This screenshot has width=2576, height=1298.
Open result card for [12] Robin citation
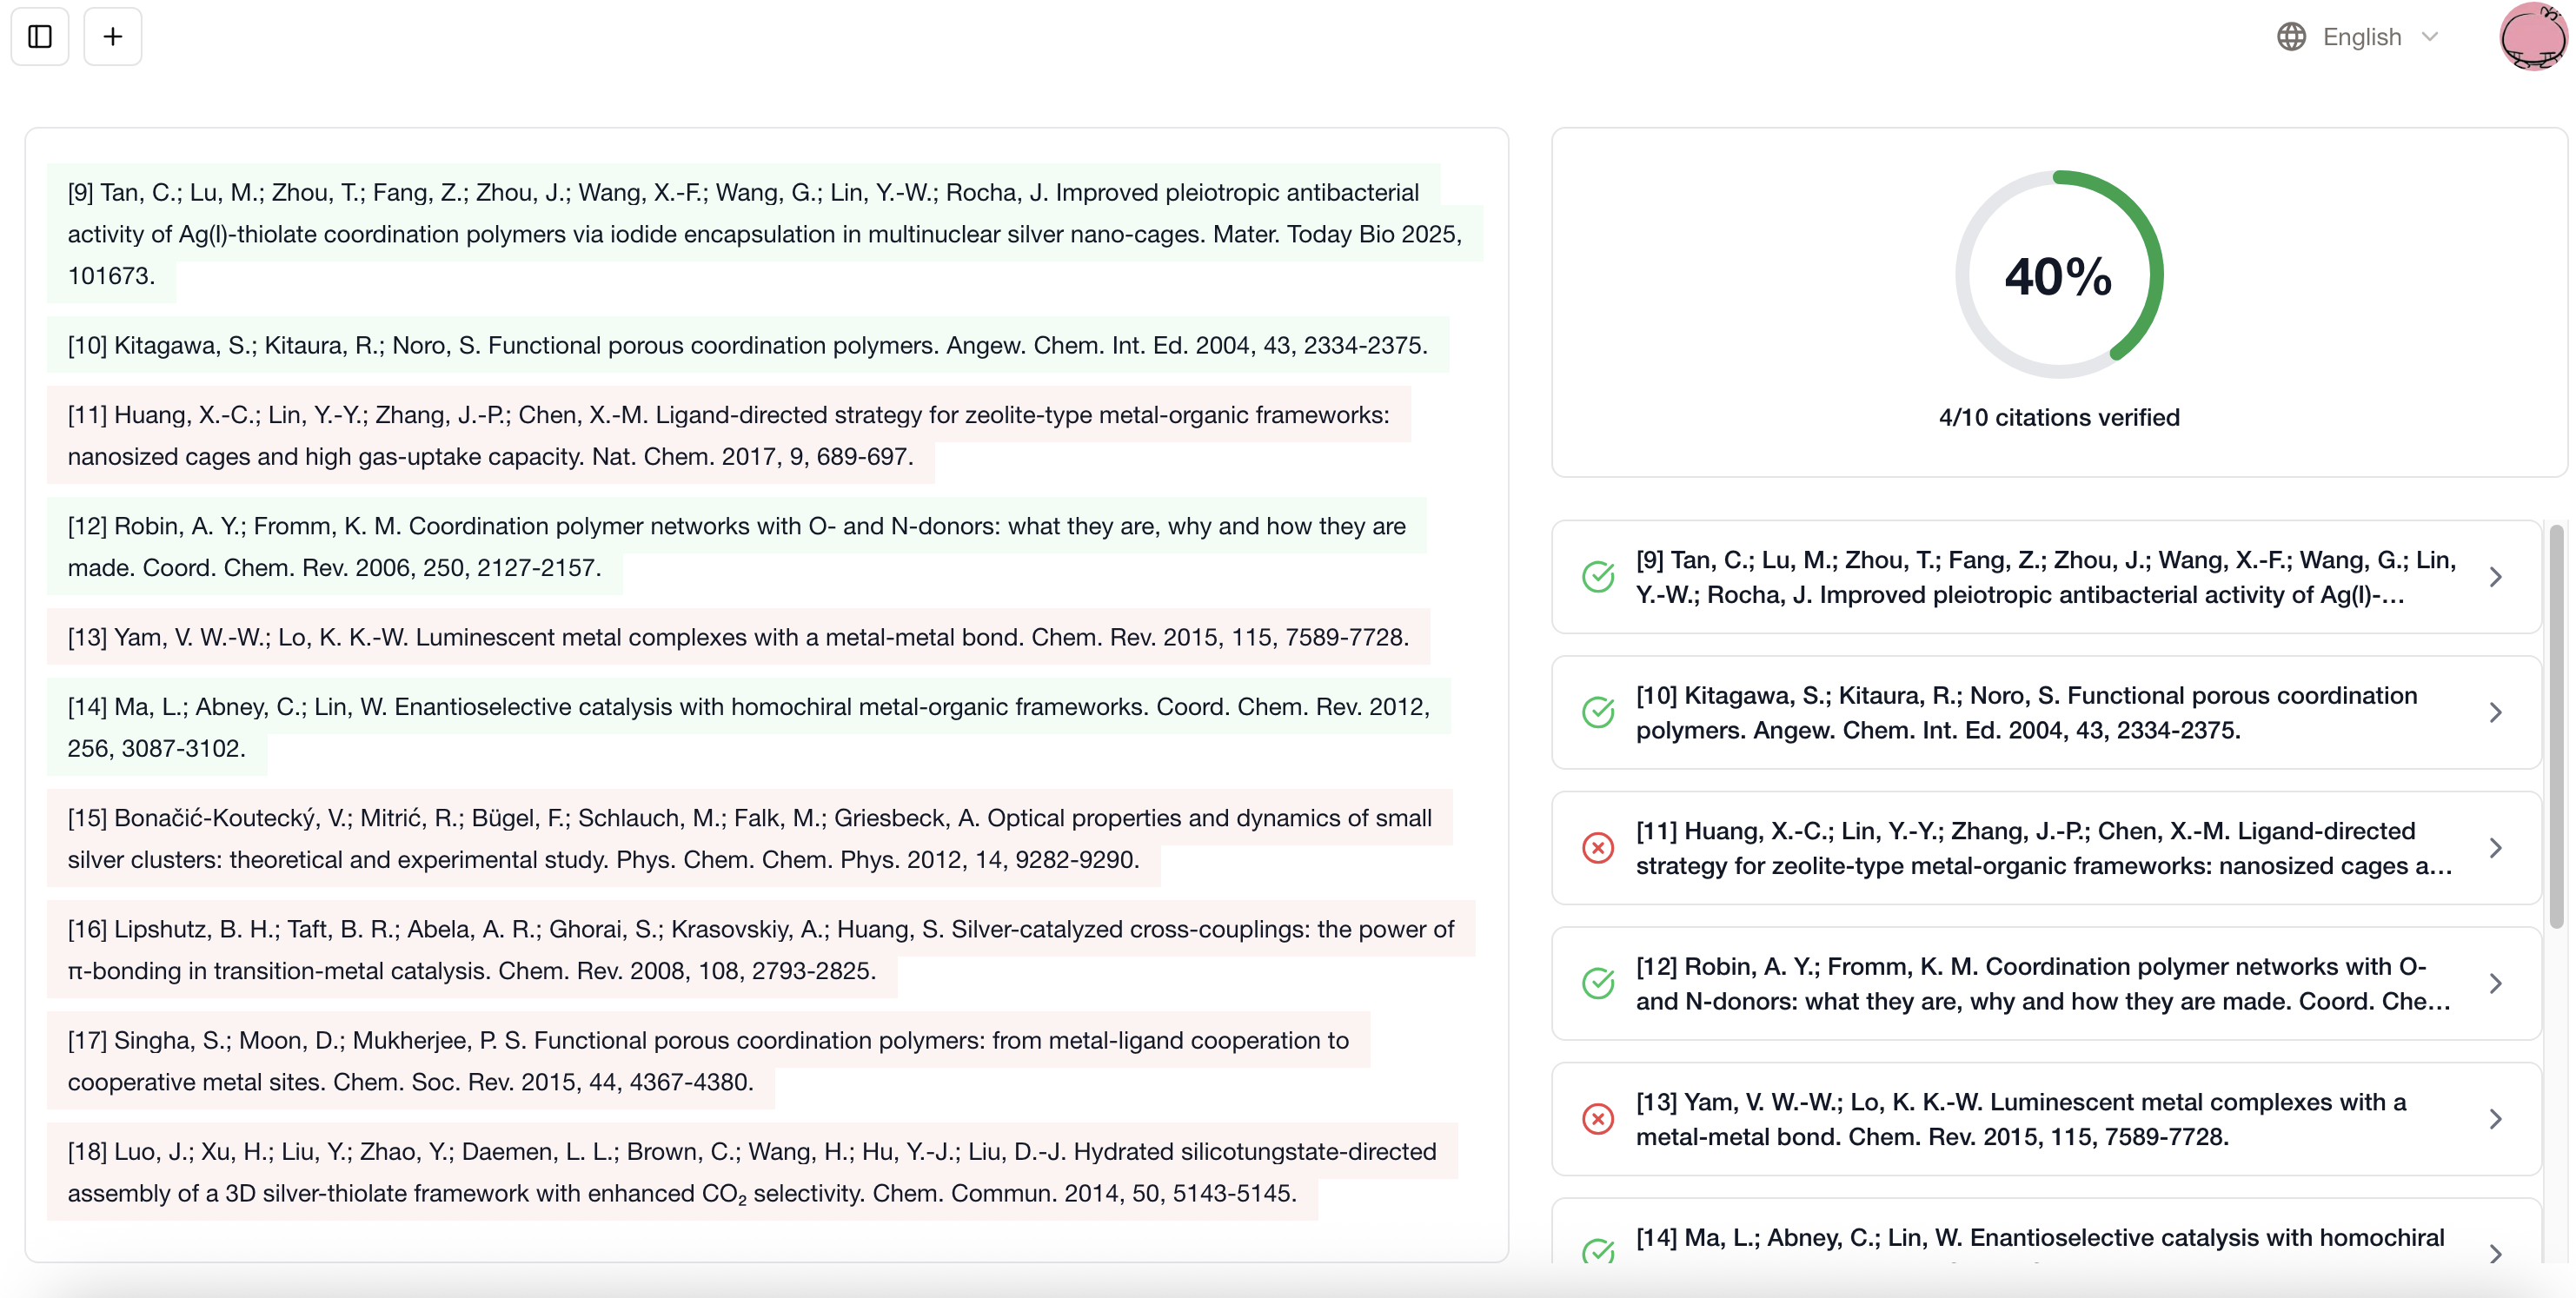pyautogui.click(x=2046, y=983)
